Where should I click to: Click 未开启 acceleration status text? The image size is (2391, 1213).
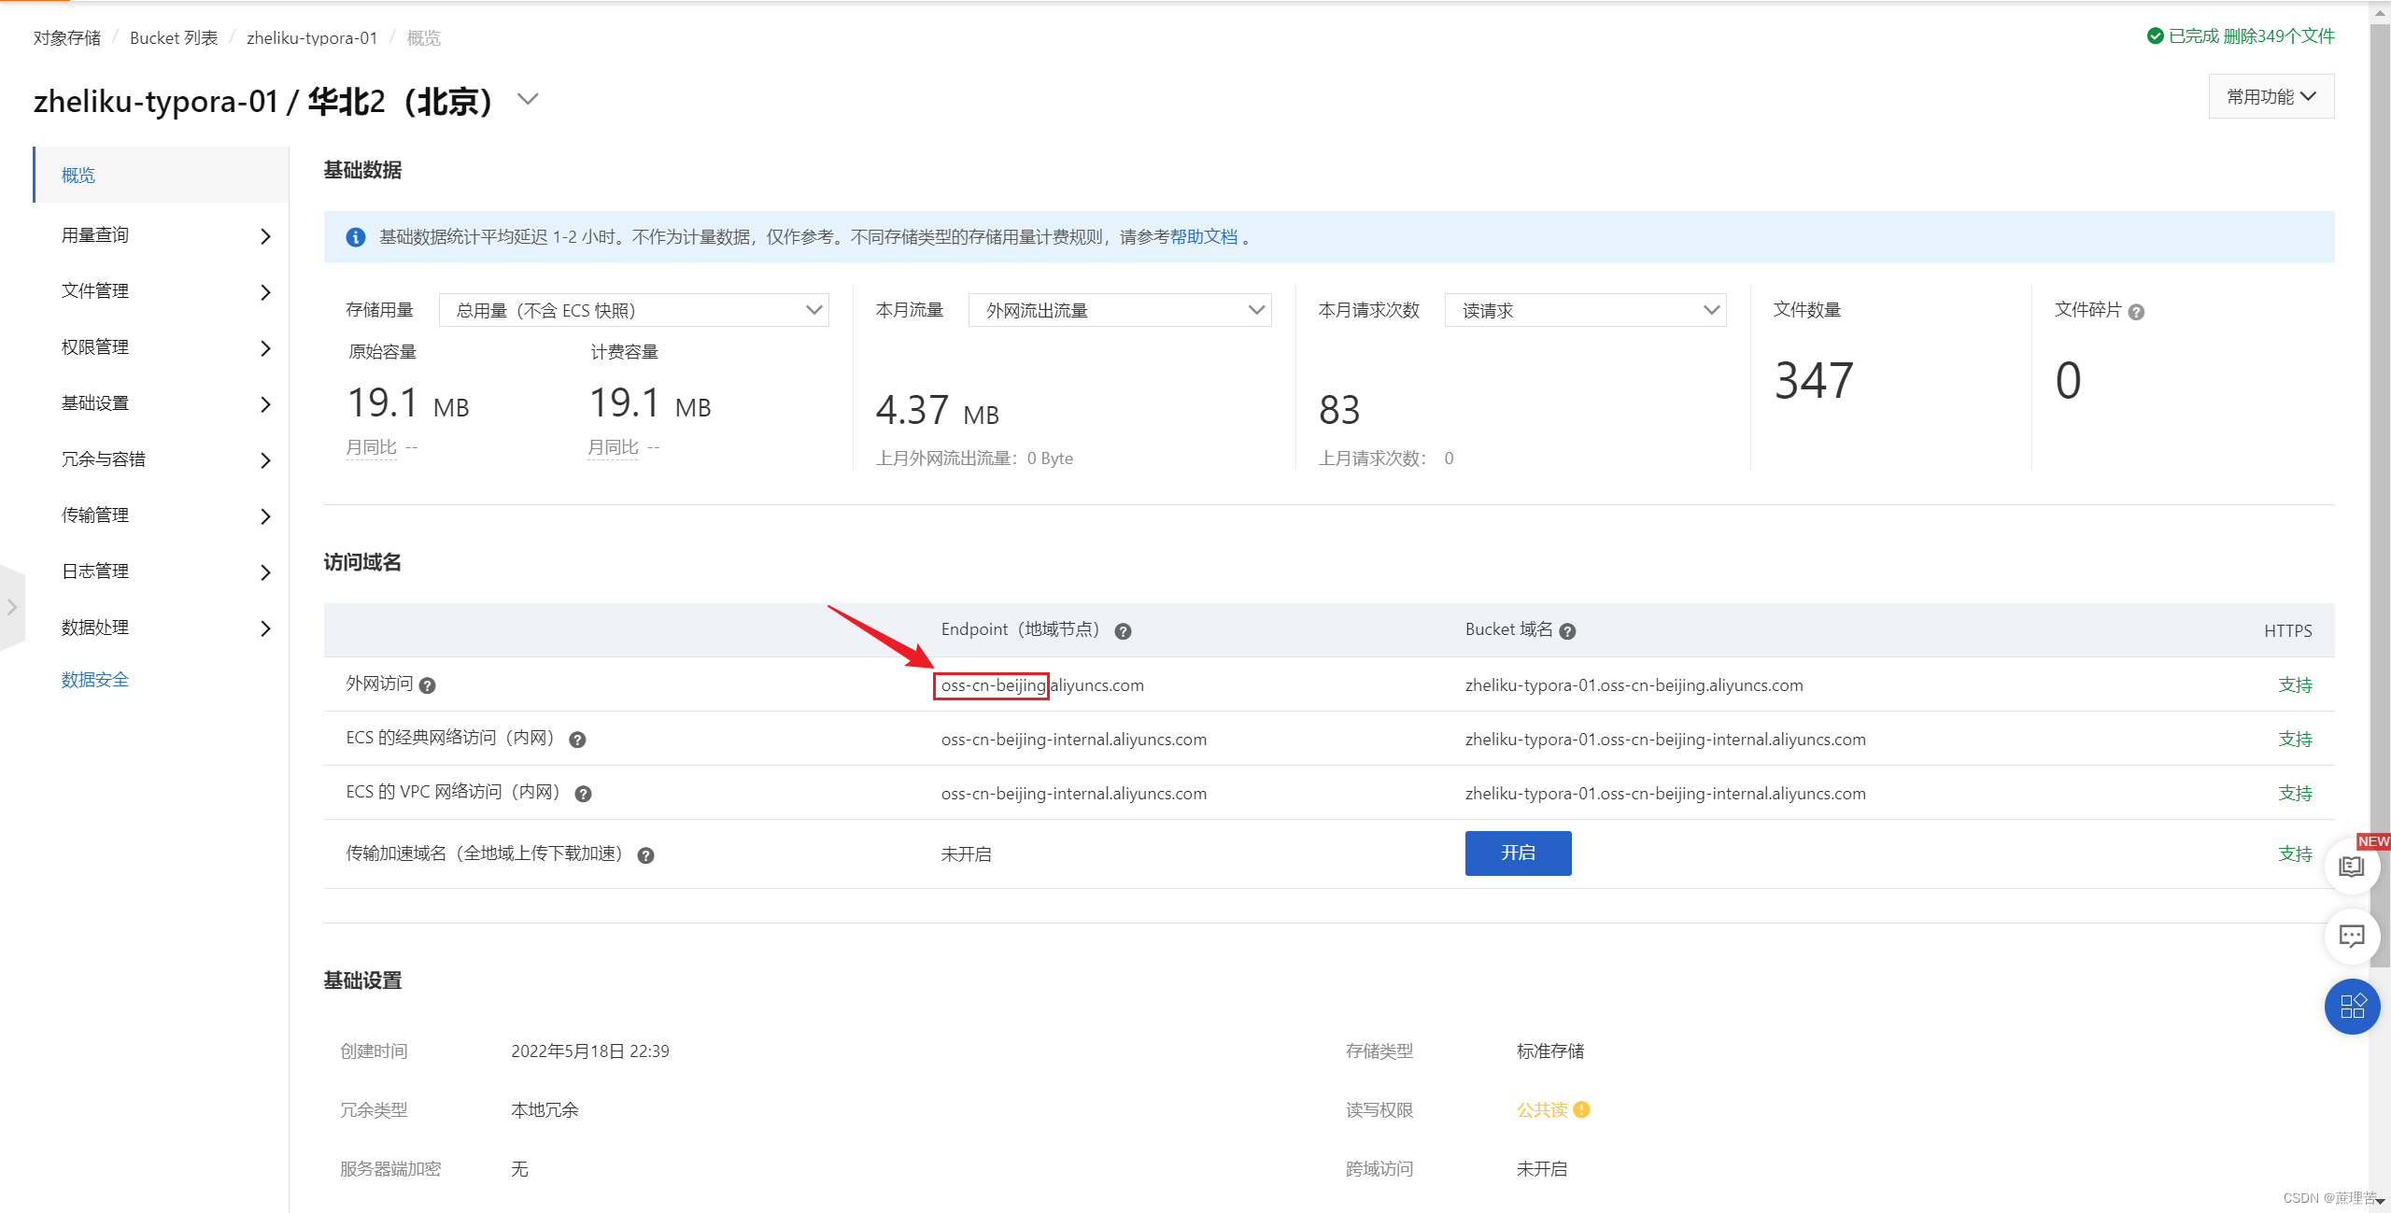pos(967,854)
